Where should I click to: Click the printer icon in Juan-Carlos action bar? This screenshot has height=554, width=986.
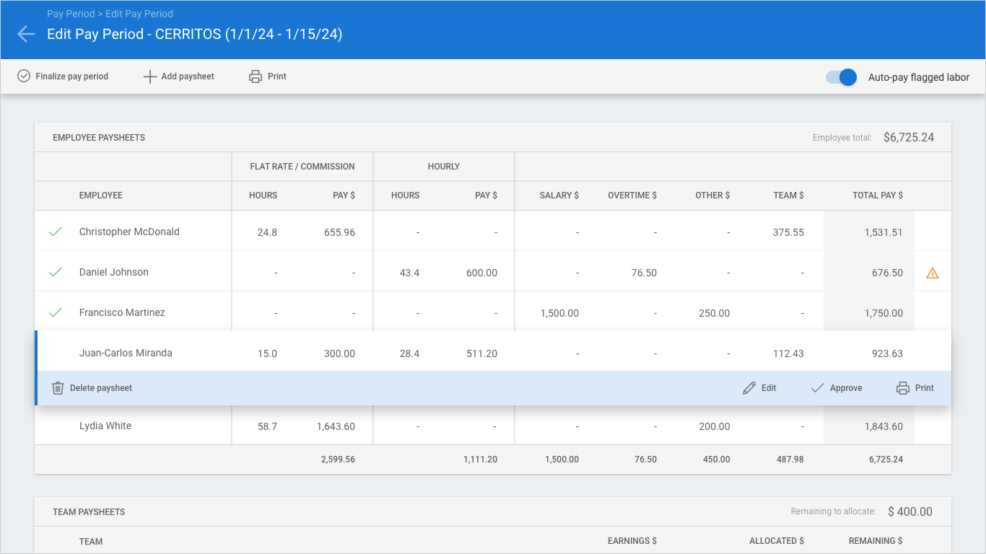click(x=903, y=388)
